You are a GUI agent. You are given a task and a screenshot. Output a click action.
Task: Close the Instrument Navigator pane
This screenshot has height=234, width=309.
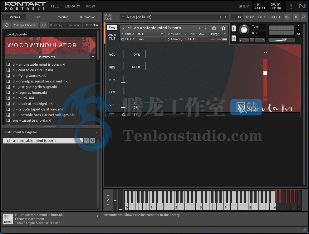96,133
